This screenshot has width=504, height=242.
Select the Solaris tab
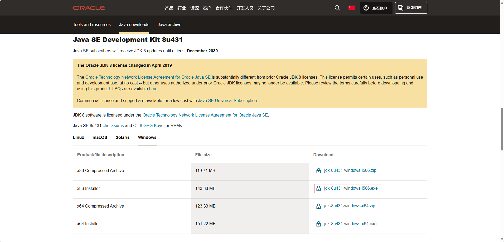[x=123, y=138]
